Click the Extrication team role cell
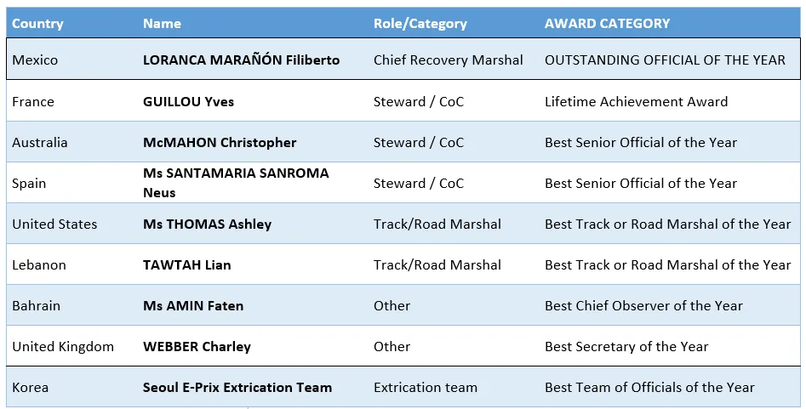 pos(425,388)
